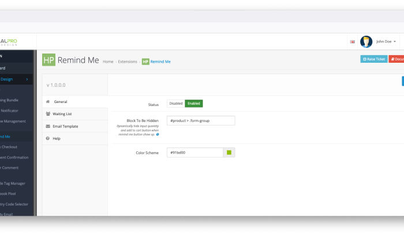The width and height of the screenshot is (404, 236).
Task: Click the blue info tooltip icon
Action: [x=158, y=135]
